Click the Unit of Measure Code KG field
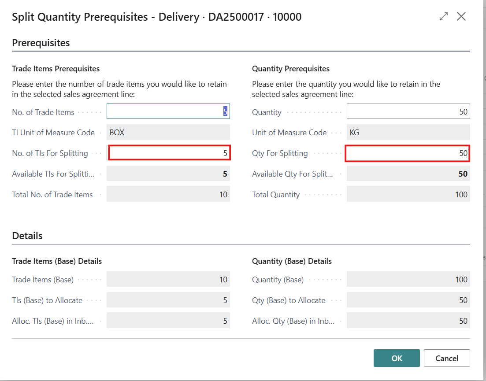This screenshot has height=381, width=486. (408, 133)
